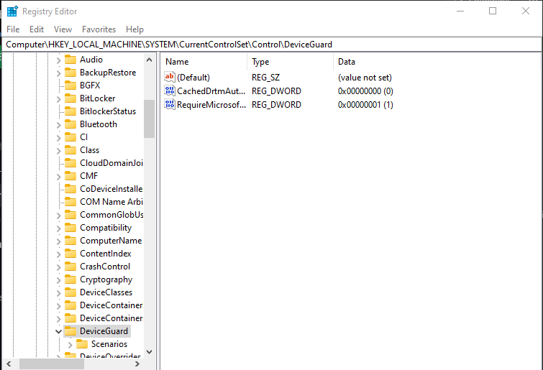Click the (Default) string value icon

point(170,77)
